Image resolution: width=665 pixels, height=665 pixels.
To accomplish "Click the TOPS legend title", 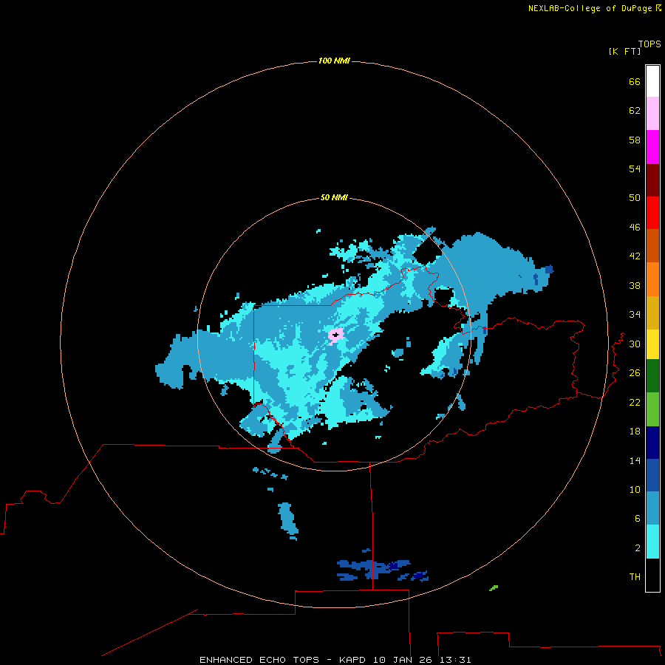I will click(x=649, y=44).
